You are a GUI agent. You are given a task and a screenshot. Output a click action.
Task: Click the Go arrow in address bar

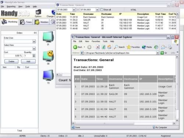point(162,53)
